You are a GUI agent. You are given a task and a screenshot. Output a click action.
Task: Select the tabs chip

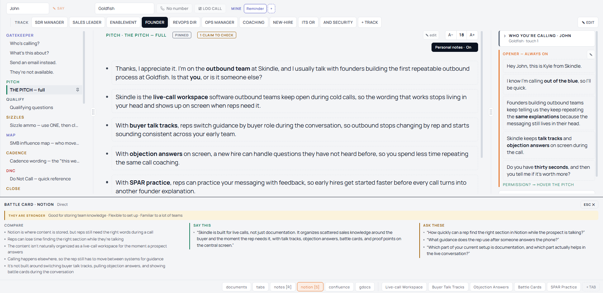(260, 287)
